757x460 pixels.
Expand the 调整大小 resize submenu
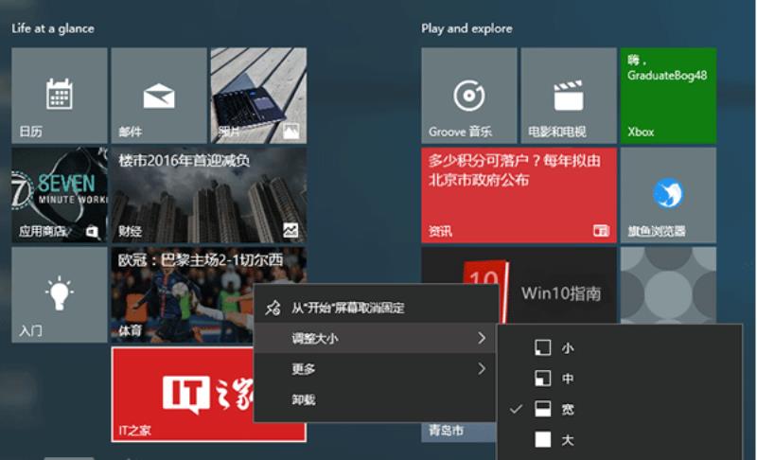375,338
